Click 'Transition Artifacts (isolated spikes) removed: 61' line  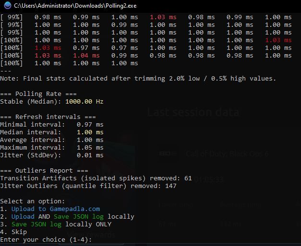coord(96,178)
